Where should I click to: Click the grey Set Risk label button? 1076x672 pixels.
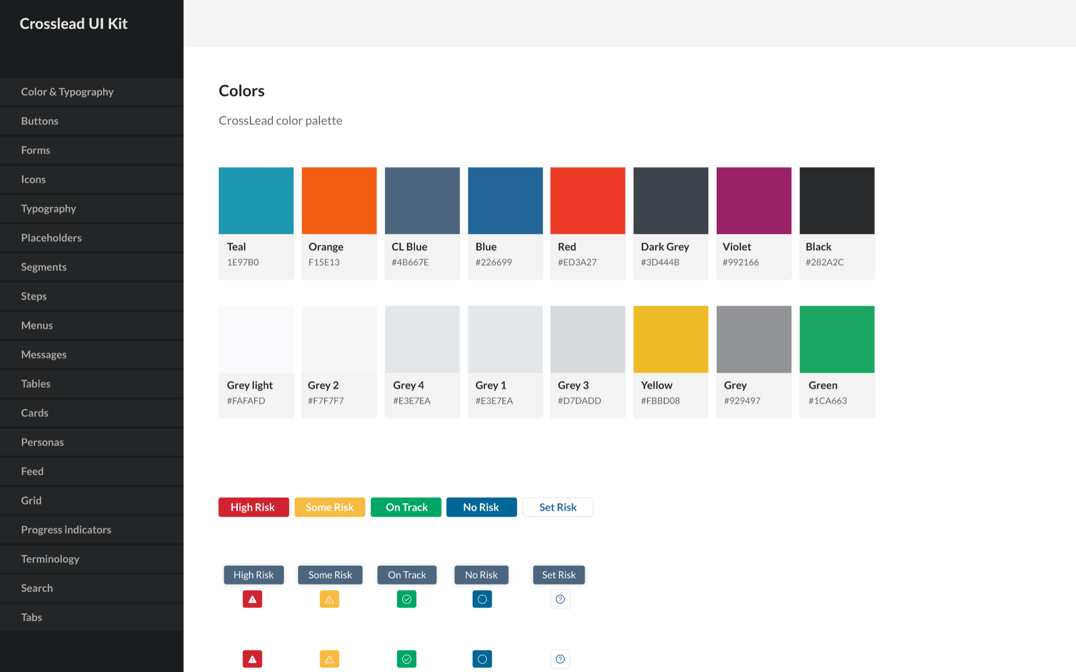(559, 575)
